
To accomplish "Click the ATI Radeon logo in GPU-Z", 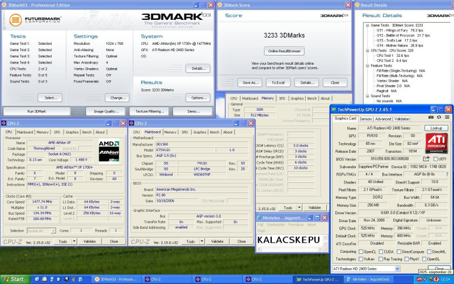I will (436, 143).
